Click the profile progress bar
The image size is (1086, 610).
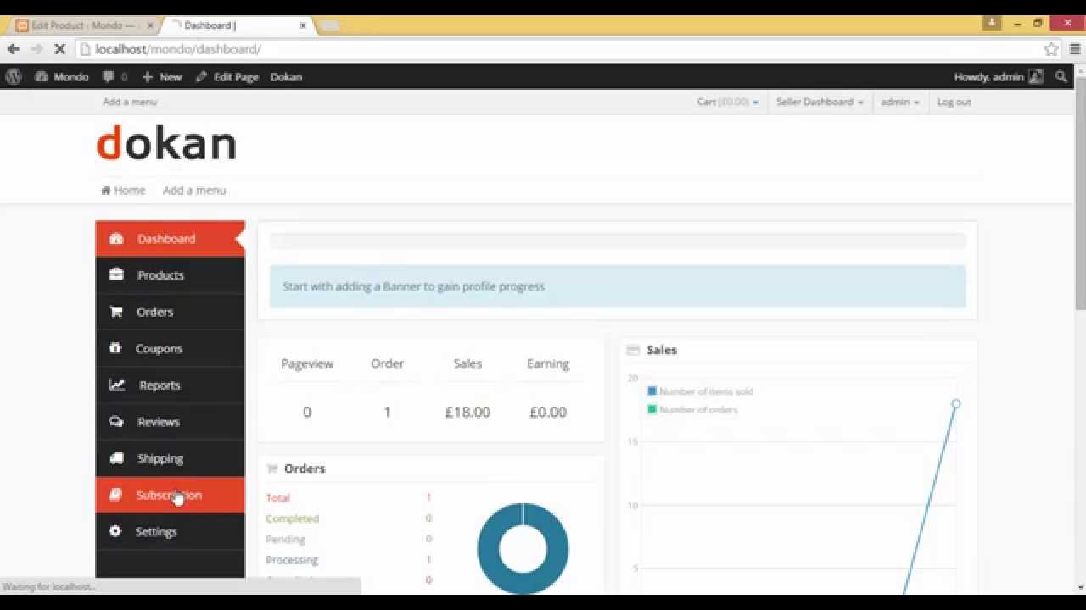click(618, 241)
